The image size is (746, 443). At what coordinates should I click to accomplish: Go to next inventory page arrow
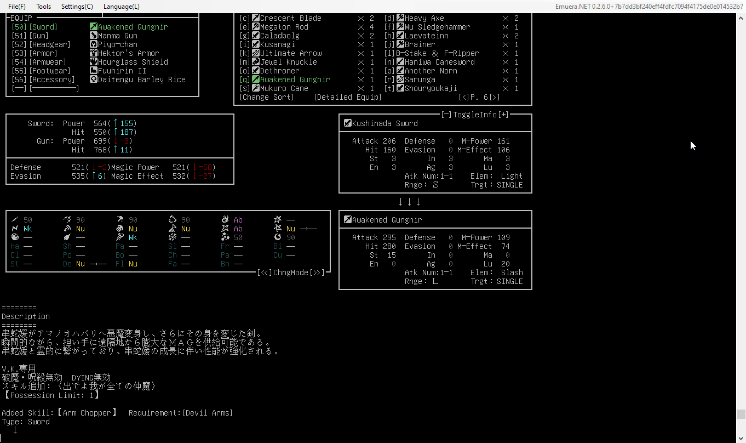(495, 97)
